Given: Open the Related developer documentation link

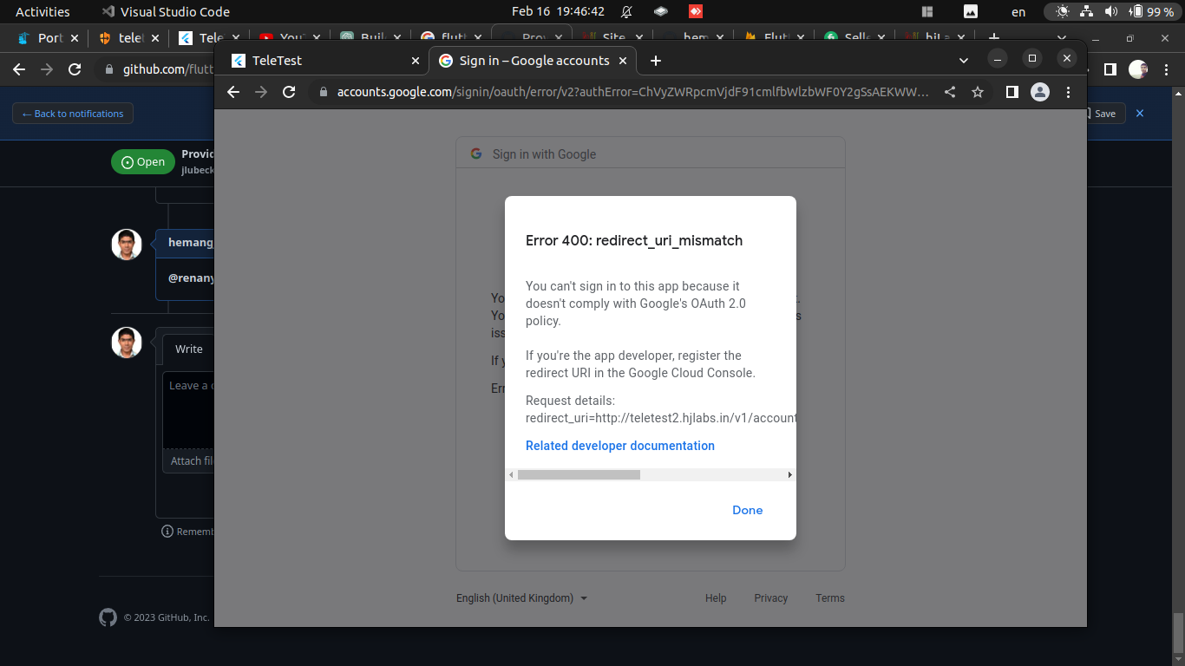Looking at the screenshot, I should pos(620,445).
